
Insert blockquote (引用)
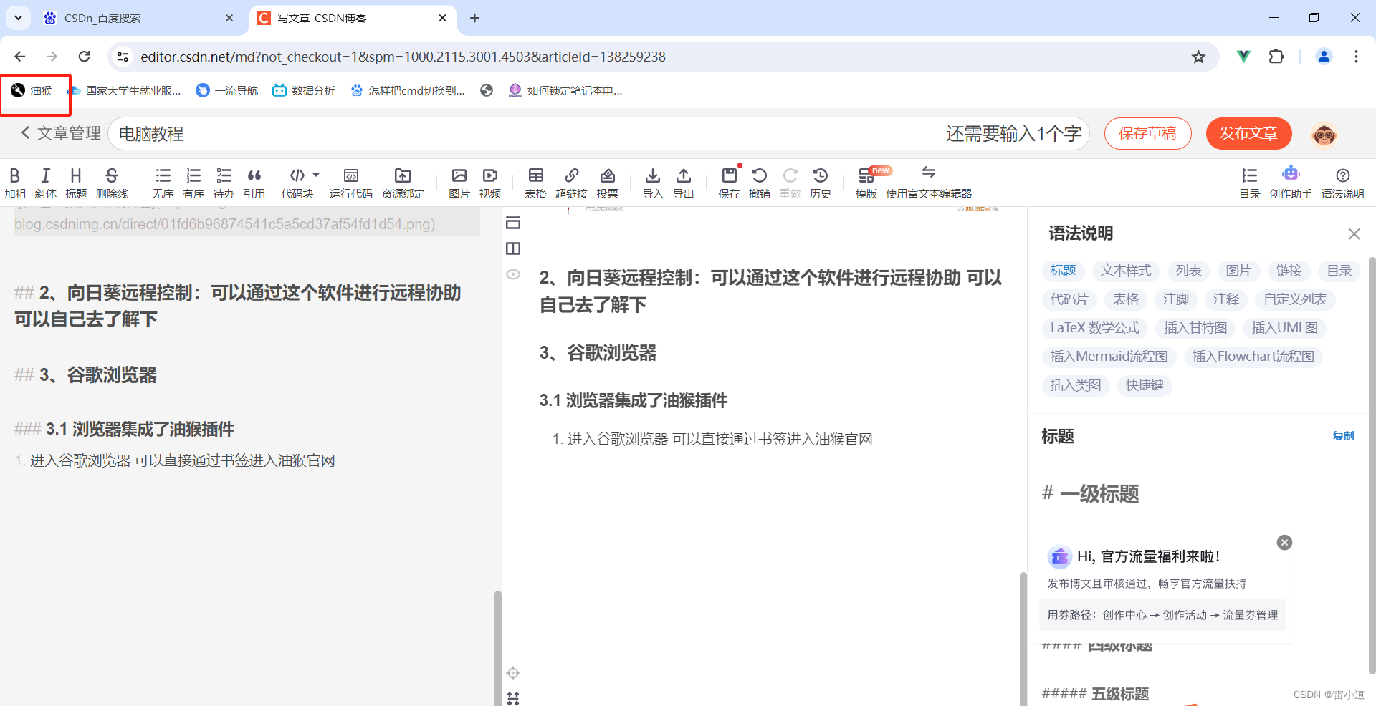254,183
